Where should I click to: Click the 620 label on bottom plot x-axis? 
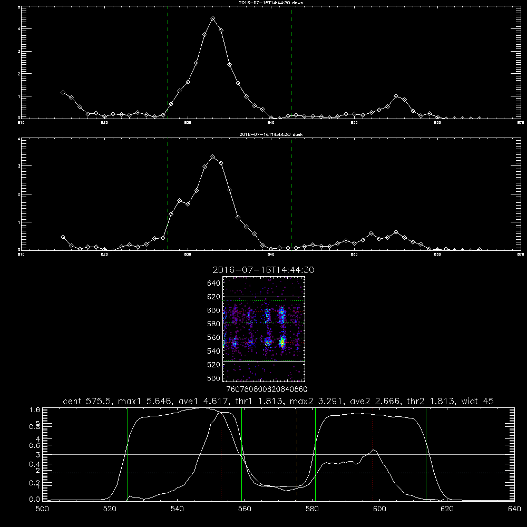coord(447,509)
